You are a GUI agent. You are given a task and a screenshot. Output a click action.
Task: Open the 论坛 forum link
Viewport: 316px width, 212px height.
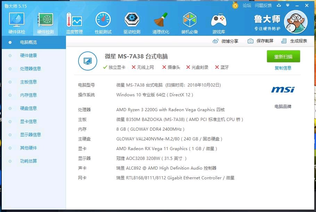tap(247, 6)
